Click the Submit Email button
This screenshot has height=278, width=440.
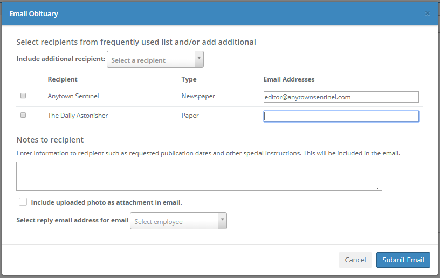coord(403,260)
